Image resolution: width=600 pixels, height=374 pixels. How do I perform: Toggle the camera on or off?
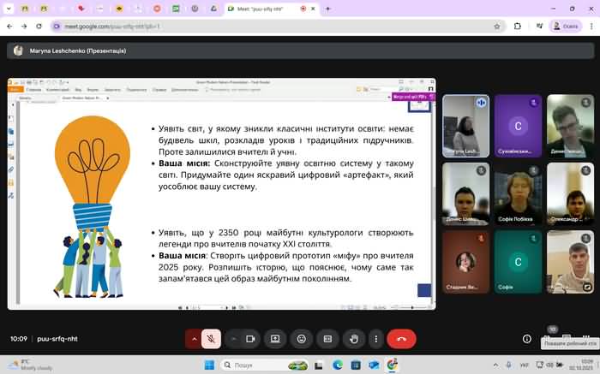point(250,339)
